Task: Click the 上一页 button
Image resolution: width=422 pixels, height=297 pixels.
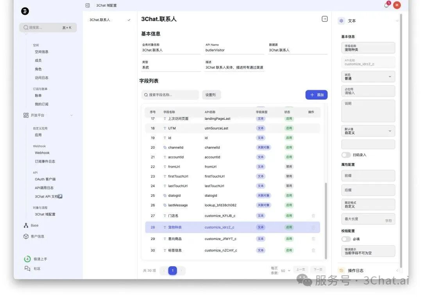Action: 300,270
